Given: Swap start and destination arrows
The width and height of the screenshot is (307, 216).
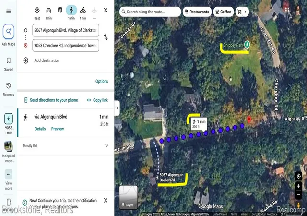Looking at the screenshot, I should pyautogui.click(x=106, y=37).
